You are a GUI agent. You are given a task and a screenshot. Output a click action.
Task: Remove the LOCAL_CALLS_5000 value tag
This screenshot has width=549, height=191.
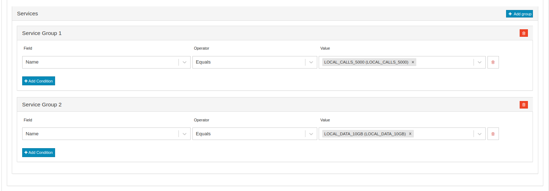click(x=413, y=62)
